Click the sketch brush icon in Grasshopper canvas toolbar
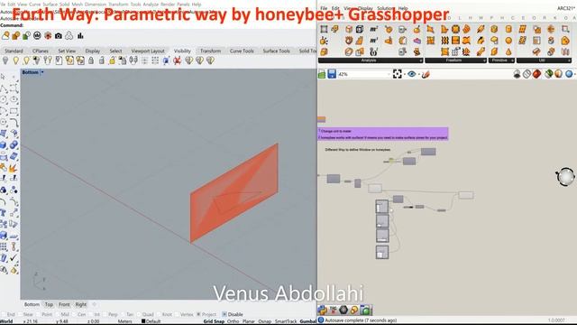577x325 pixels. 426,74
